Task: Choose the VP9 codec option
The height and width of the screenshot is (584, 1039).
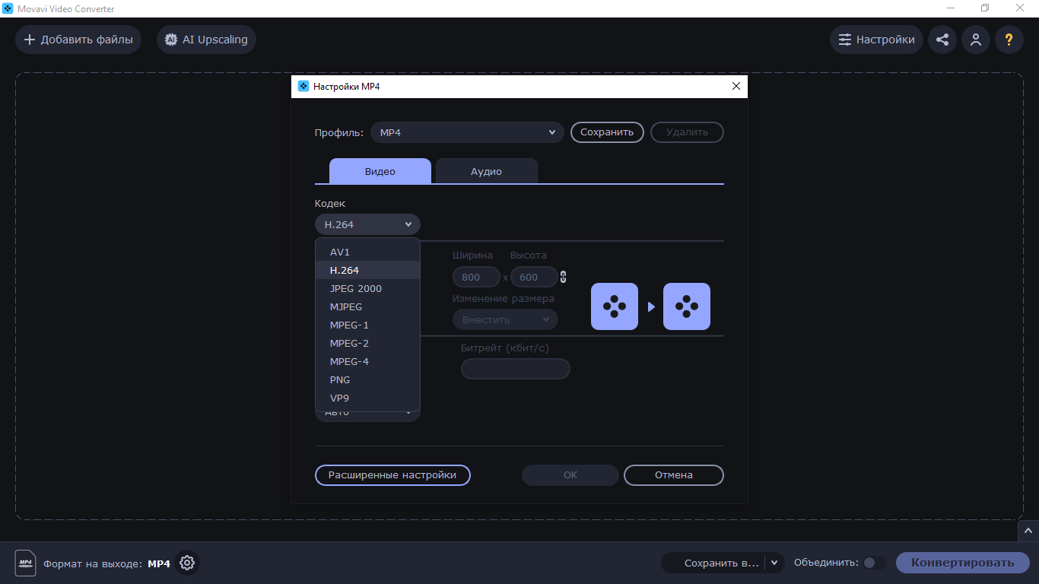Action: [x=367, y=398]
